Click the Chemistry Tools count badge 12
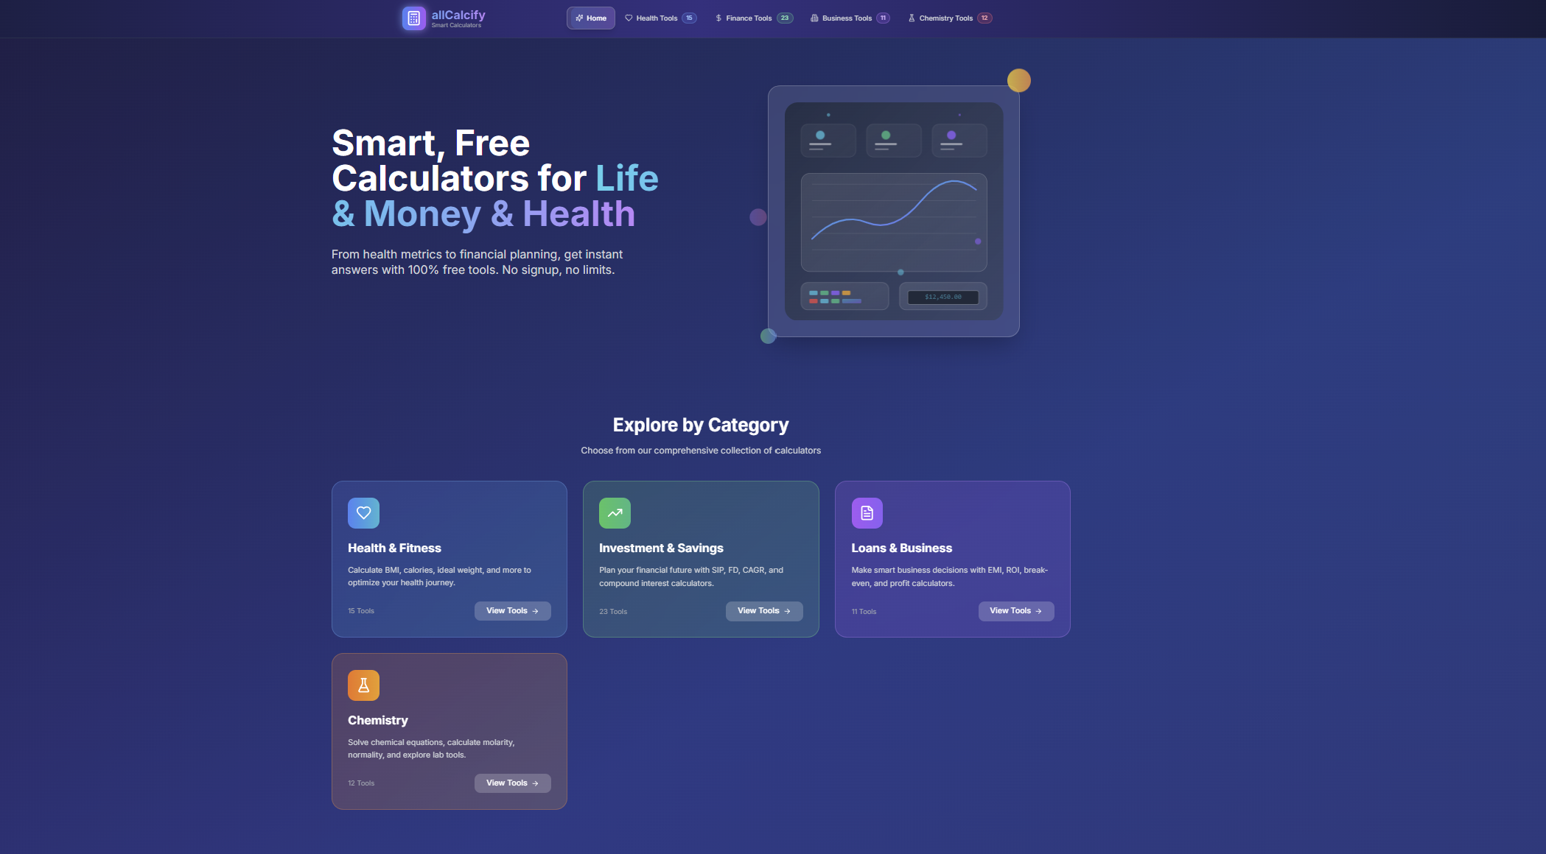 984,18
